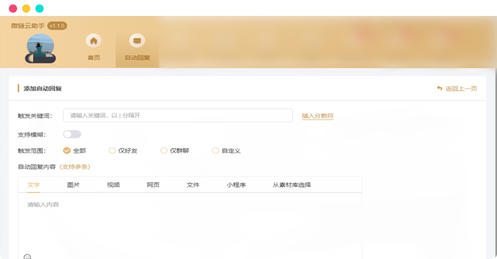Focus the 触发关键词 keyword input field
497x259 pixels.
pos(178,115)
